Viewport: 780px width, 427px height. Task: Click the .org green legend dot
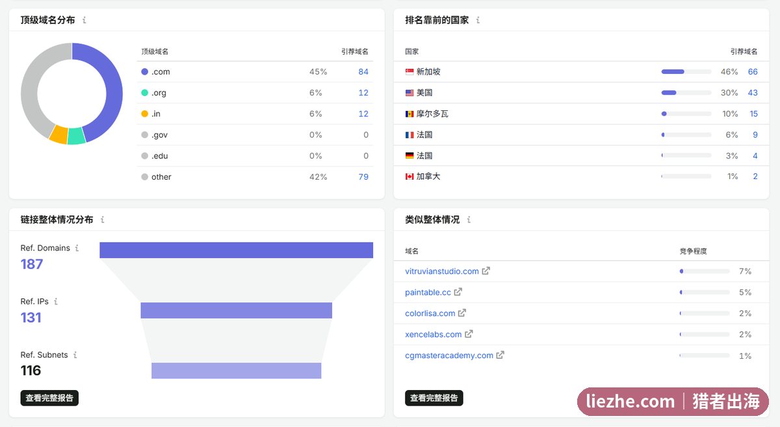(144, 93)
